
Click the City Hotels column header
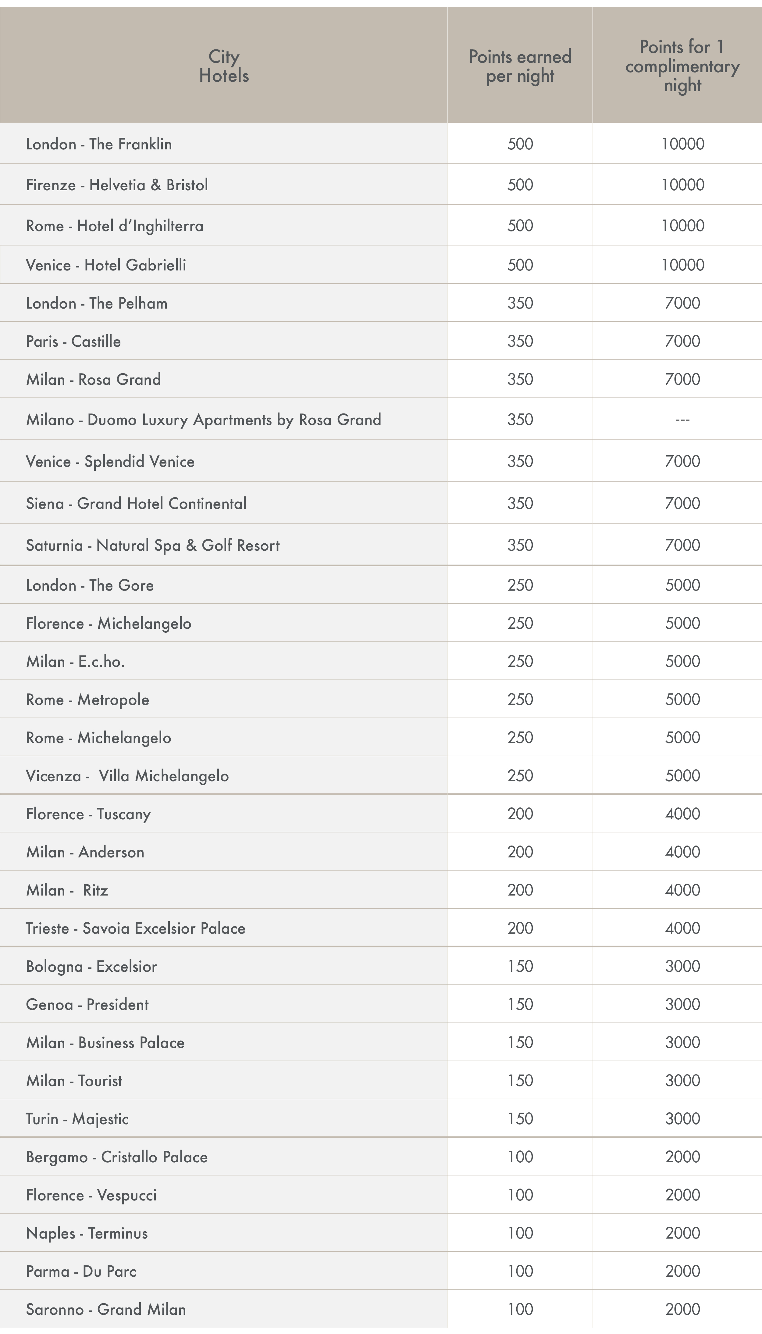(x=224, y=66)
